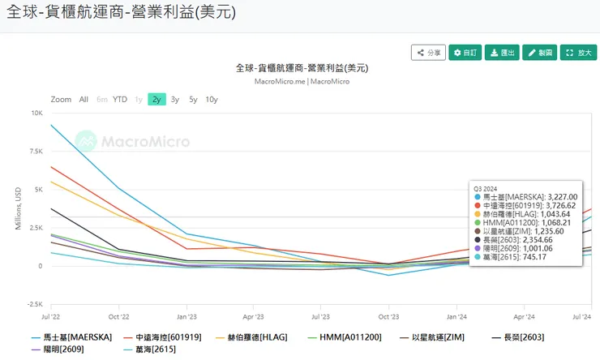Click the 7.5K y-axis label
The width and height of the screenshot is (600, 360).
36,152
